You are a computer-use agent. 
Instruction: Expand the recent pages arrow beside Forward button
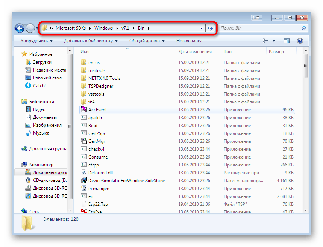pos(37,28)
